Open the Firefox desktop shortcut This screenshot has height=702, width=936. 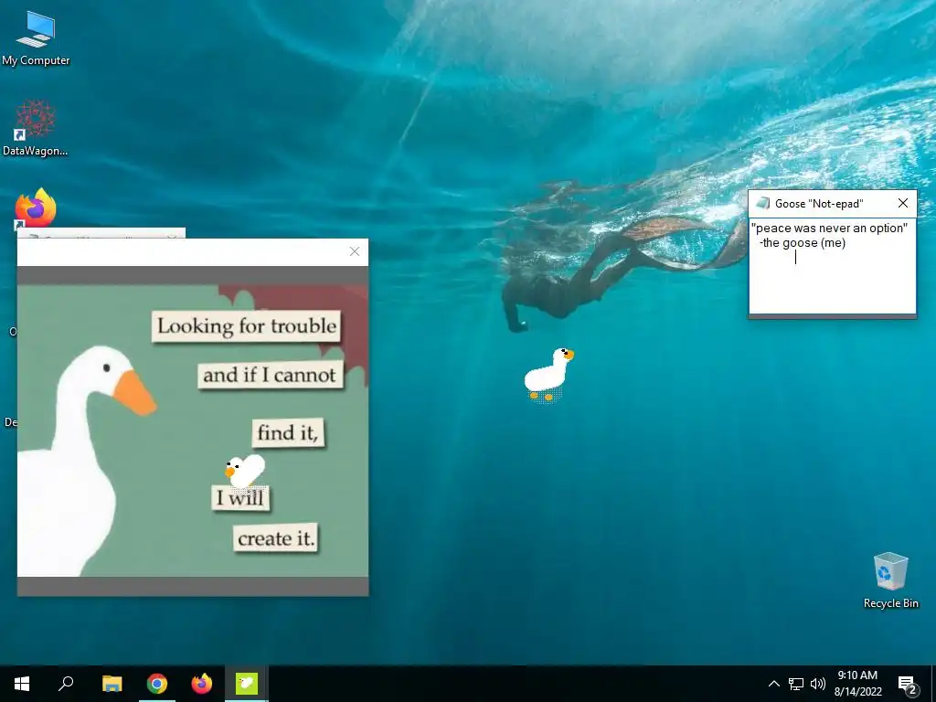click(x=36, y=207)
